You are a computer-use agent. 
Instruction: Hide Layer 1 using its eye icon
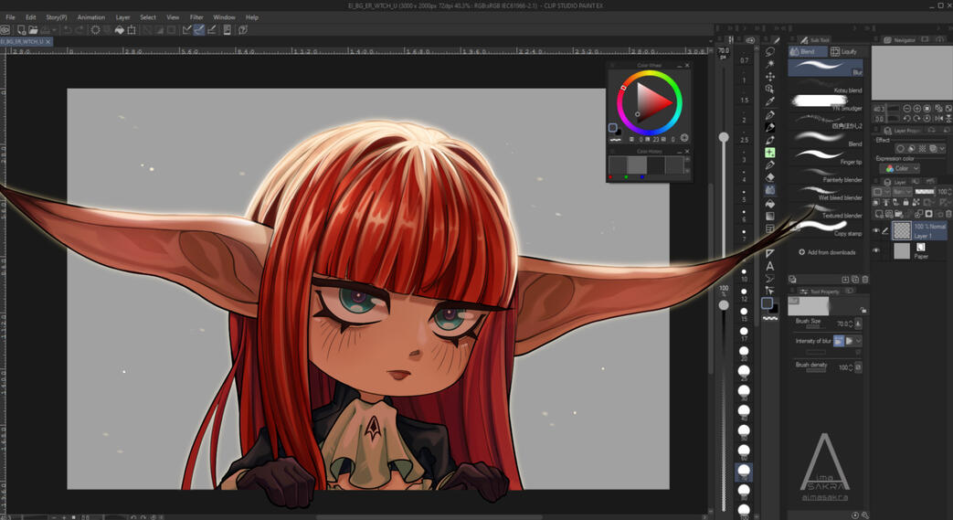(x=876, y=230)
